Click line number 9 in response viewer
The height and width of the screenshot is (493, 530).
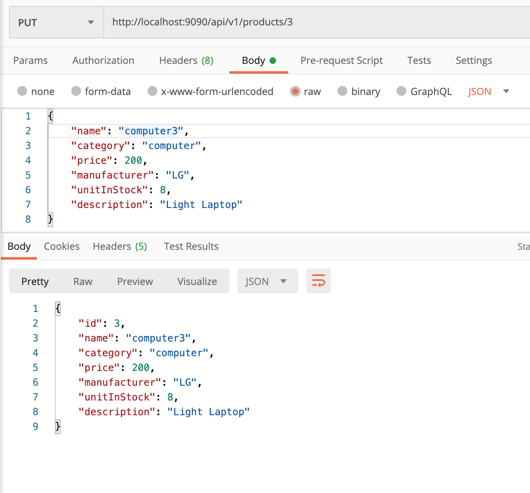pos(35,427)
